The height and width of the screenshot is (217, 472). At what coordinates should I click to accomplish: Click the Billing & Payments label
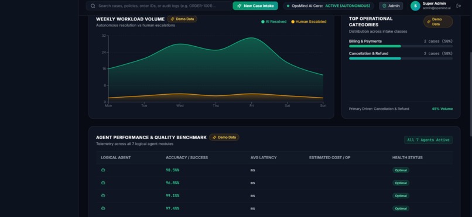click(x=365, y=41)
